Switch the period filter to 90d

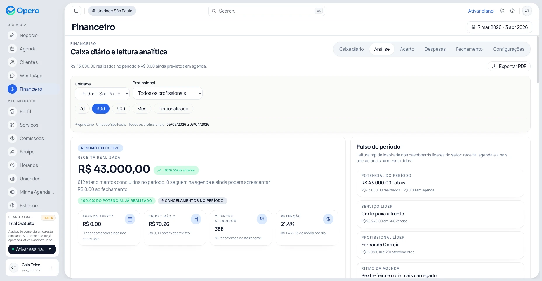[x=121, y=108]
